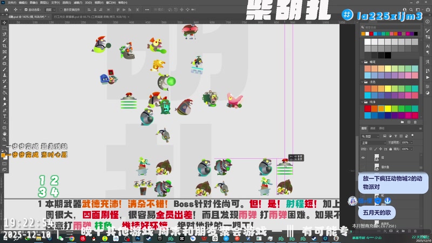Open the three-dots more align options
This screenshot has height=243, width=432.
(x=147, y=10)
